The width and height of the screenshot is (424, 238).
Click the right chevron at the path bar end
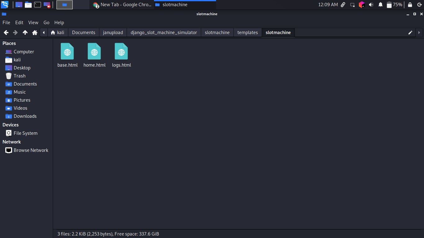click(419, 32)
